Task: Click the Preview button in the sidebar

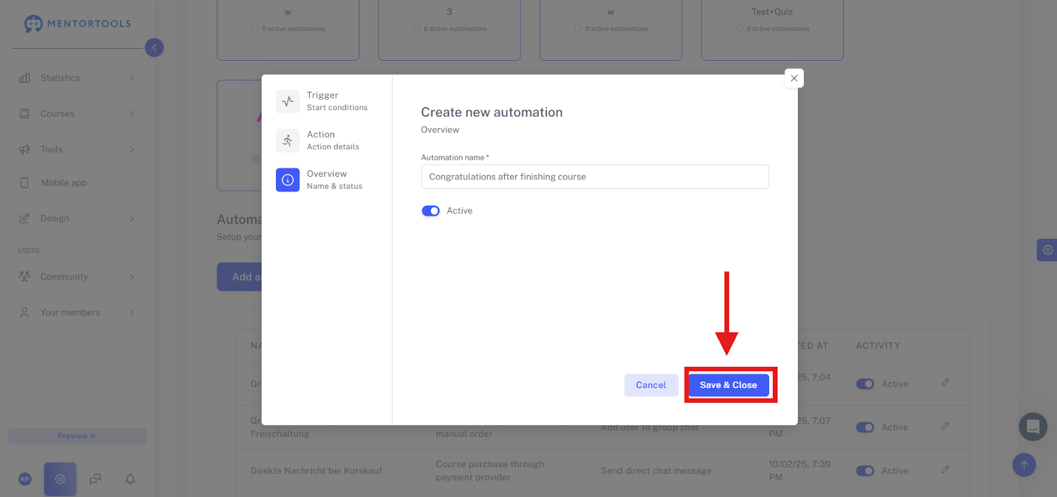Action: [x=77, y=436]
